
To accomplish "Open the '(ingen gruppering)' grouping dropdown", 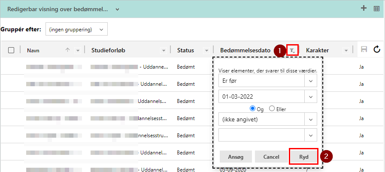I will [x=76, y=30].
